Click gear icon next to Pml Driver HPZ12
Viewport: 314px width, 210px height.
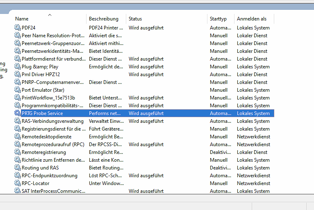point(17,75)
